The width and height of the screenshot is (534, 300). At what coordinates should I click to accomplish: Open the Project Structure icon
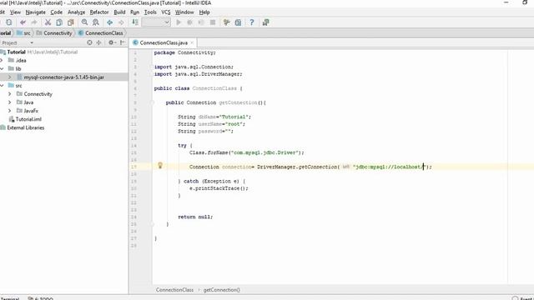coord(238,22)
